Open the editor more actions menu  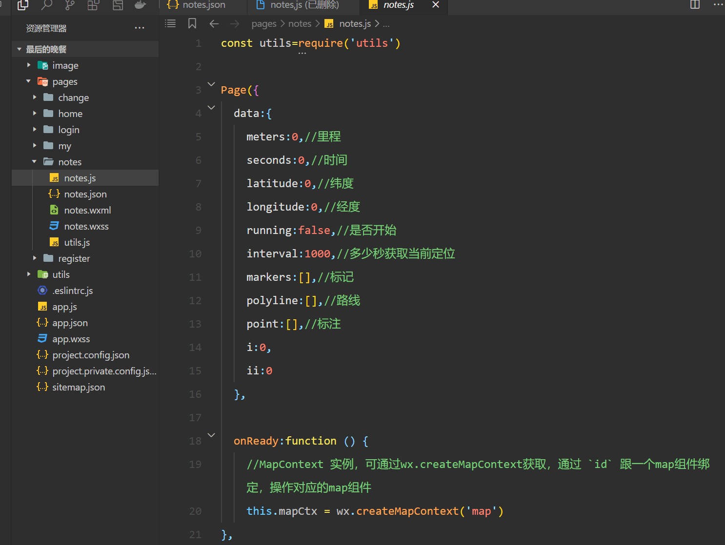[719, 5]
